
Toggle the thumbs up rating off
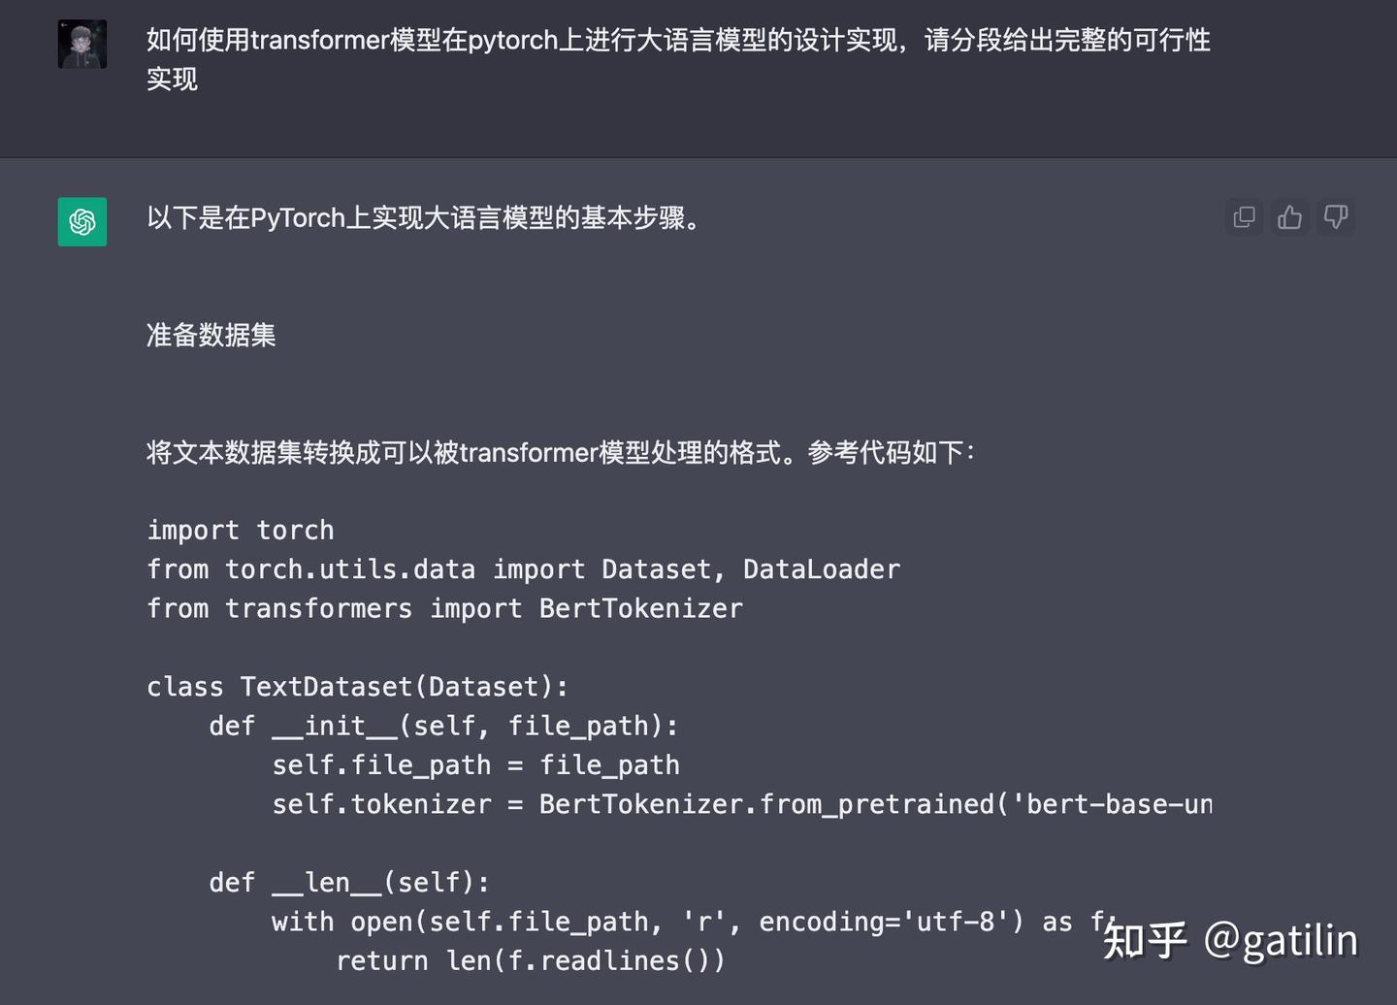[x=1289, y=217]
